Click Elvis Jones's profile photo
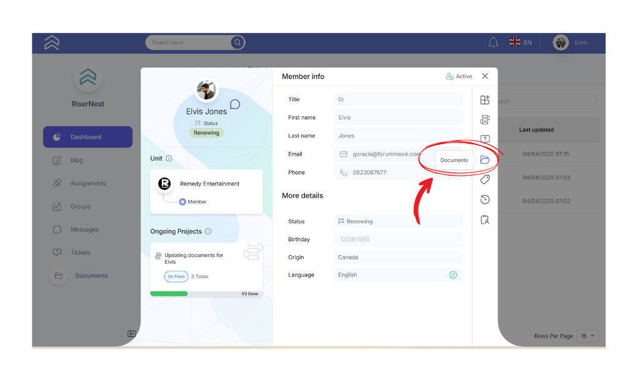This screenshot has width=625, height=375. tap(206, 89)
